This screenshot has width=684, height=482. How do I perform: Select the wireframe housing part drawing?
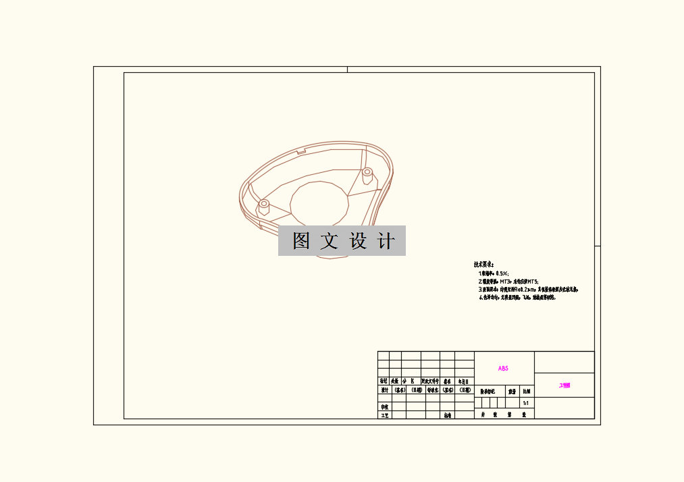(x=316, y=200)
